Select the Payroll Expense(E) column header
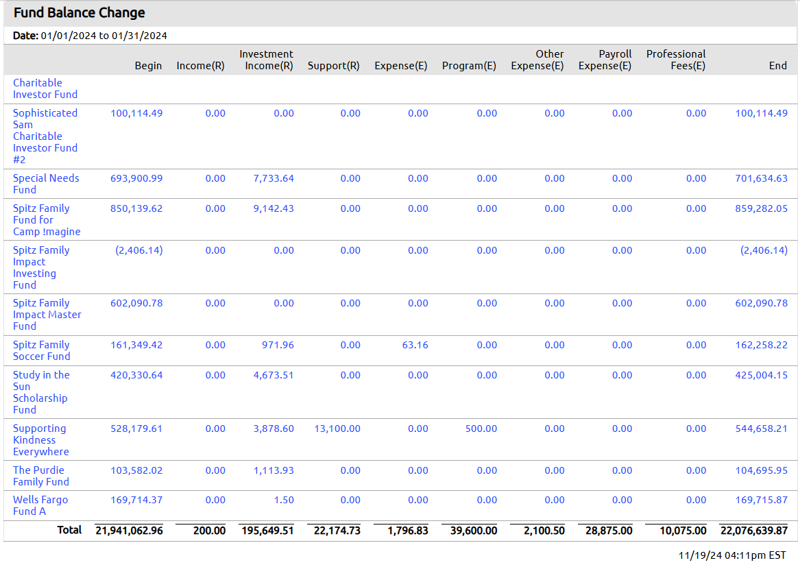The height and width of the screenshot is (567, 800). tap(605, 60)
